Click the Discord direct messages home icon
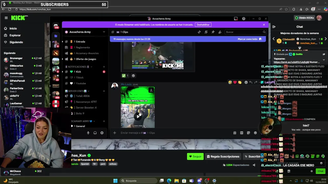Image resolution: width=328 pixels, height=184 pixels. 56,26
